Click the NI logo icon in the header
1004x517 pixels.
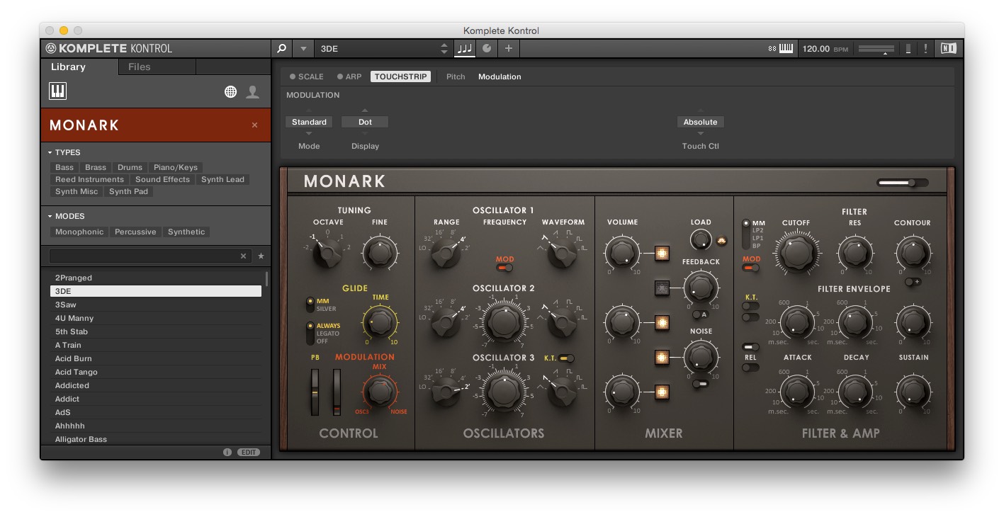click(948, 48)
